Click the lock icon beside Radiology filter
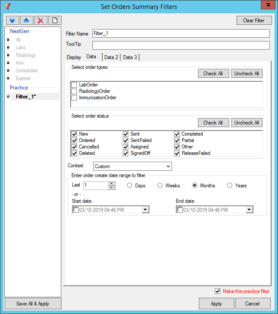This screenshot has height=314, width=278. (x=8, y=55)
